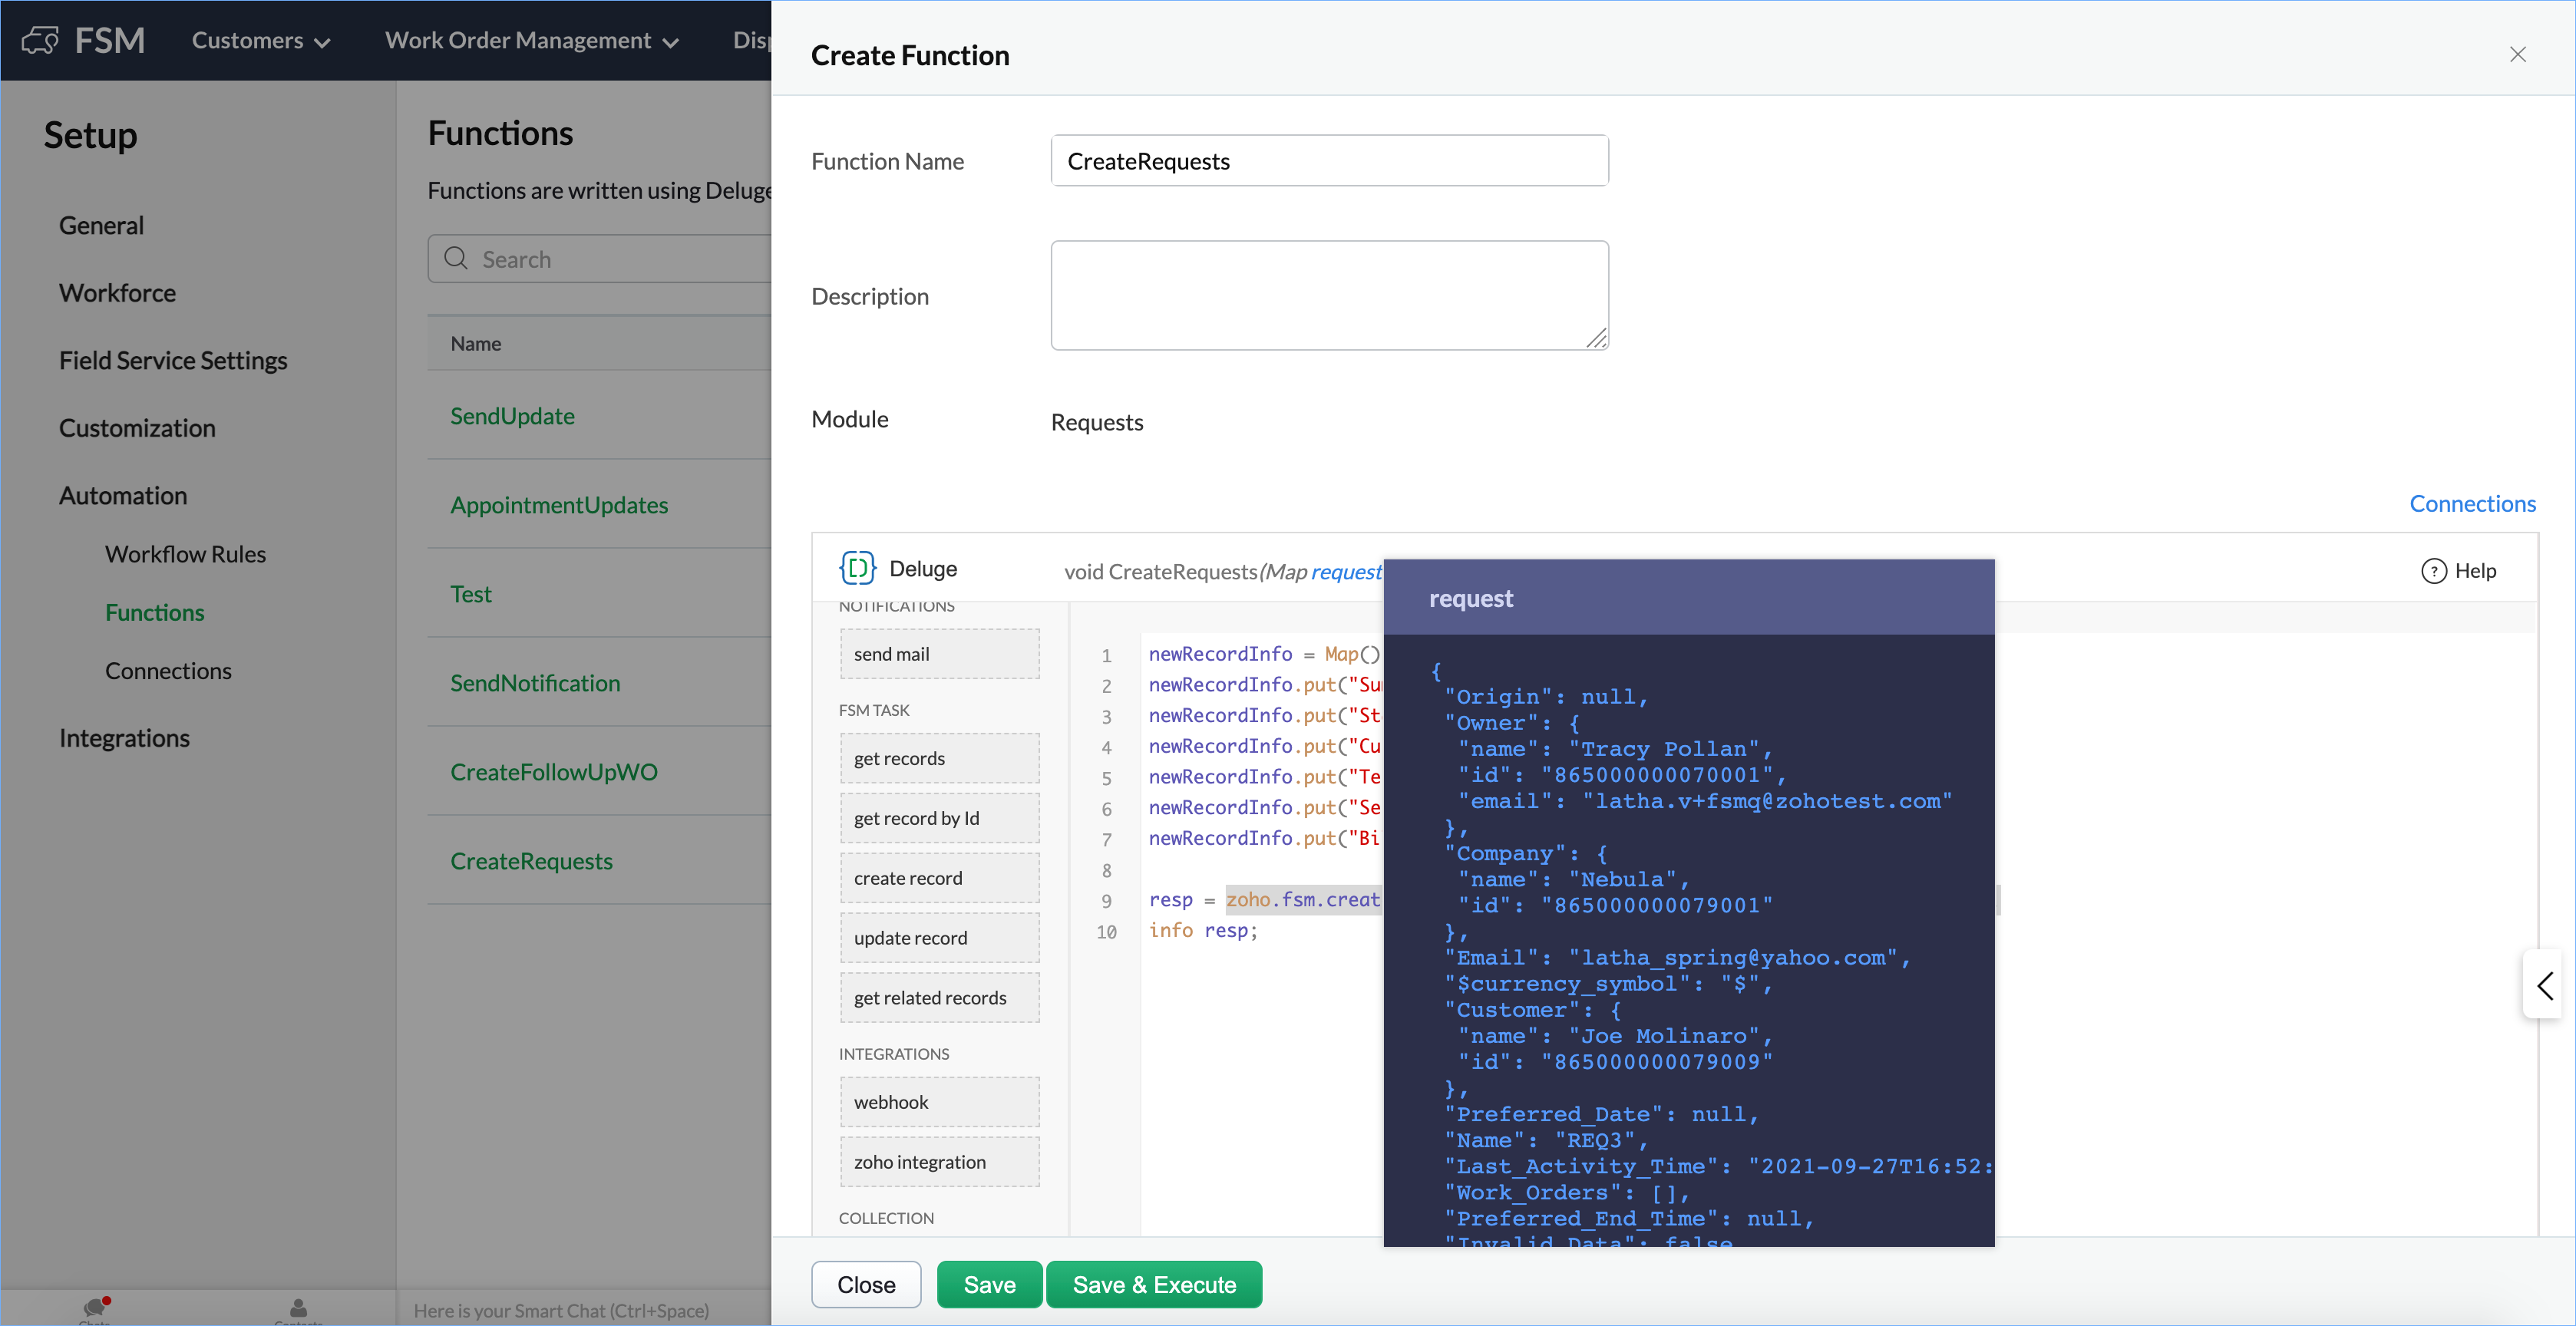Select Integrations in the Setup sidebar
Viewport: 2576px width, 1326px height.
pyautogui.click(x=124, y=738)
